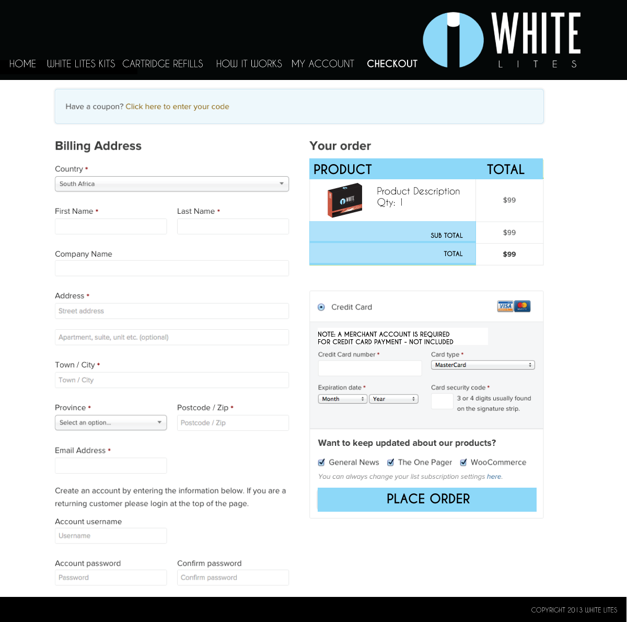The height and width of the screenshot is (622, 627).
Task: Click the Billing Address heading
Action: [98, 146]
